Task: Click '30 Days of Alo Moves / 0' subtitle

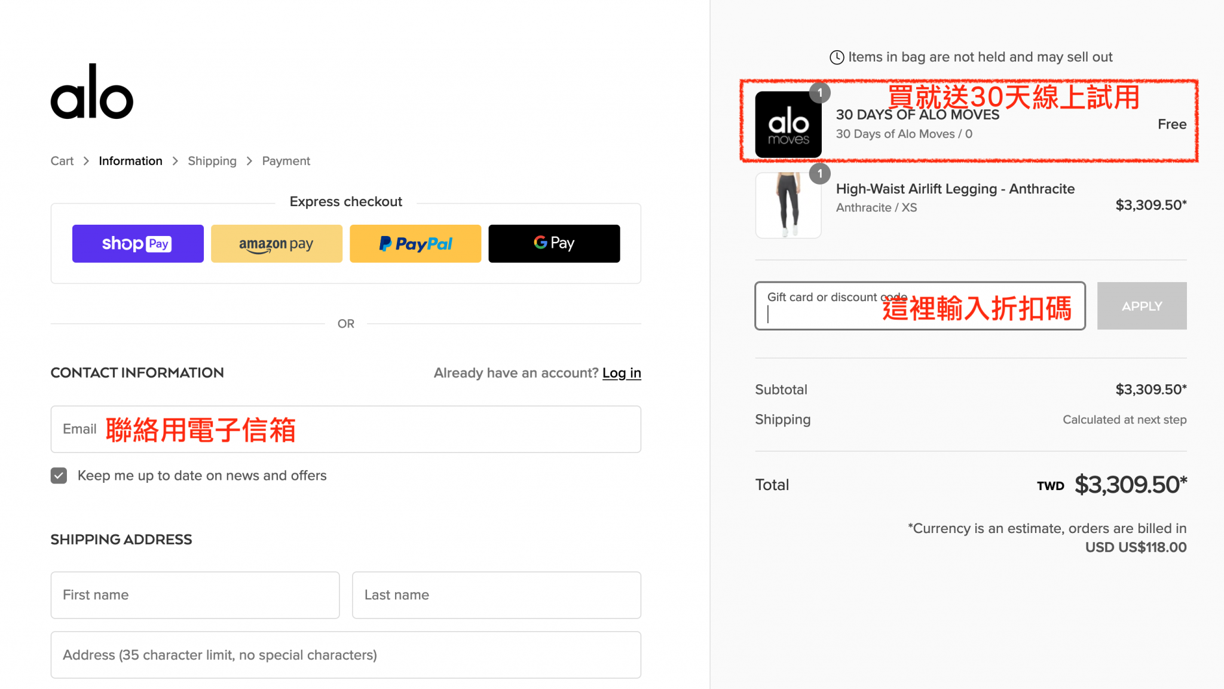Action: click(x=904, y=134)
